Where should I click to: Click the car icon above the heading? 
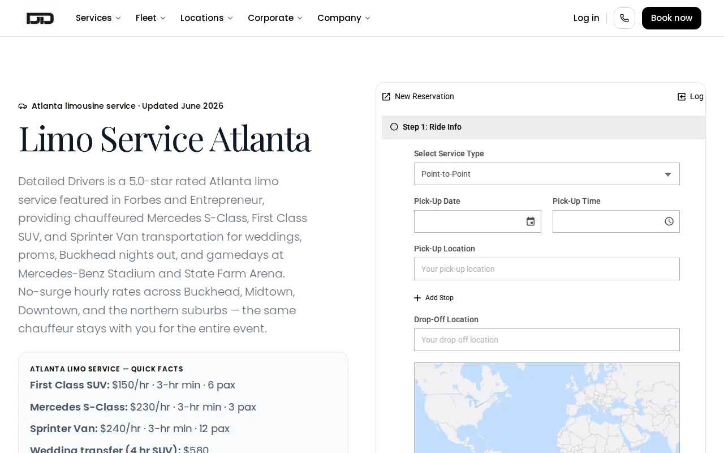pyautogui.click(x=23, y=106)
